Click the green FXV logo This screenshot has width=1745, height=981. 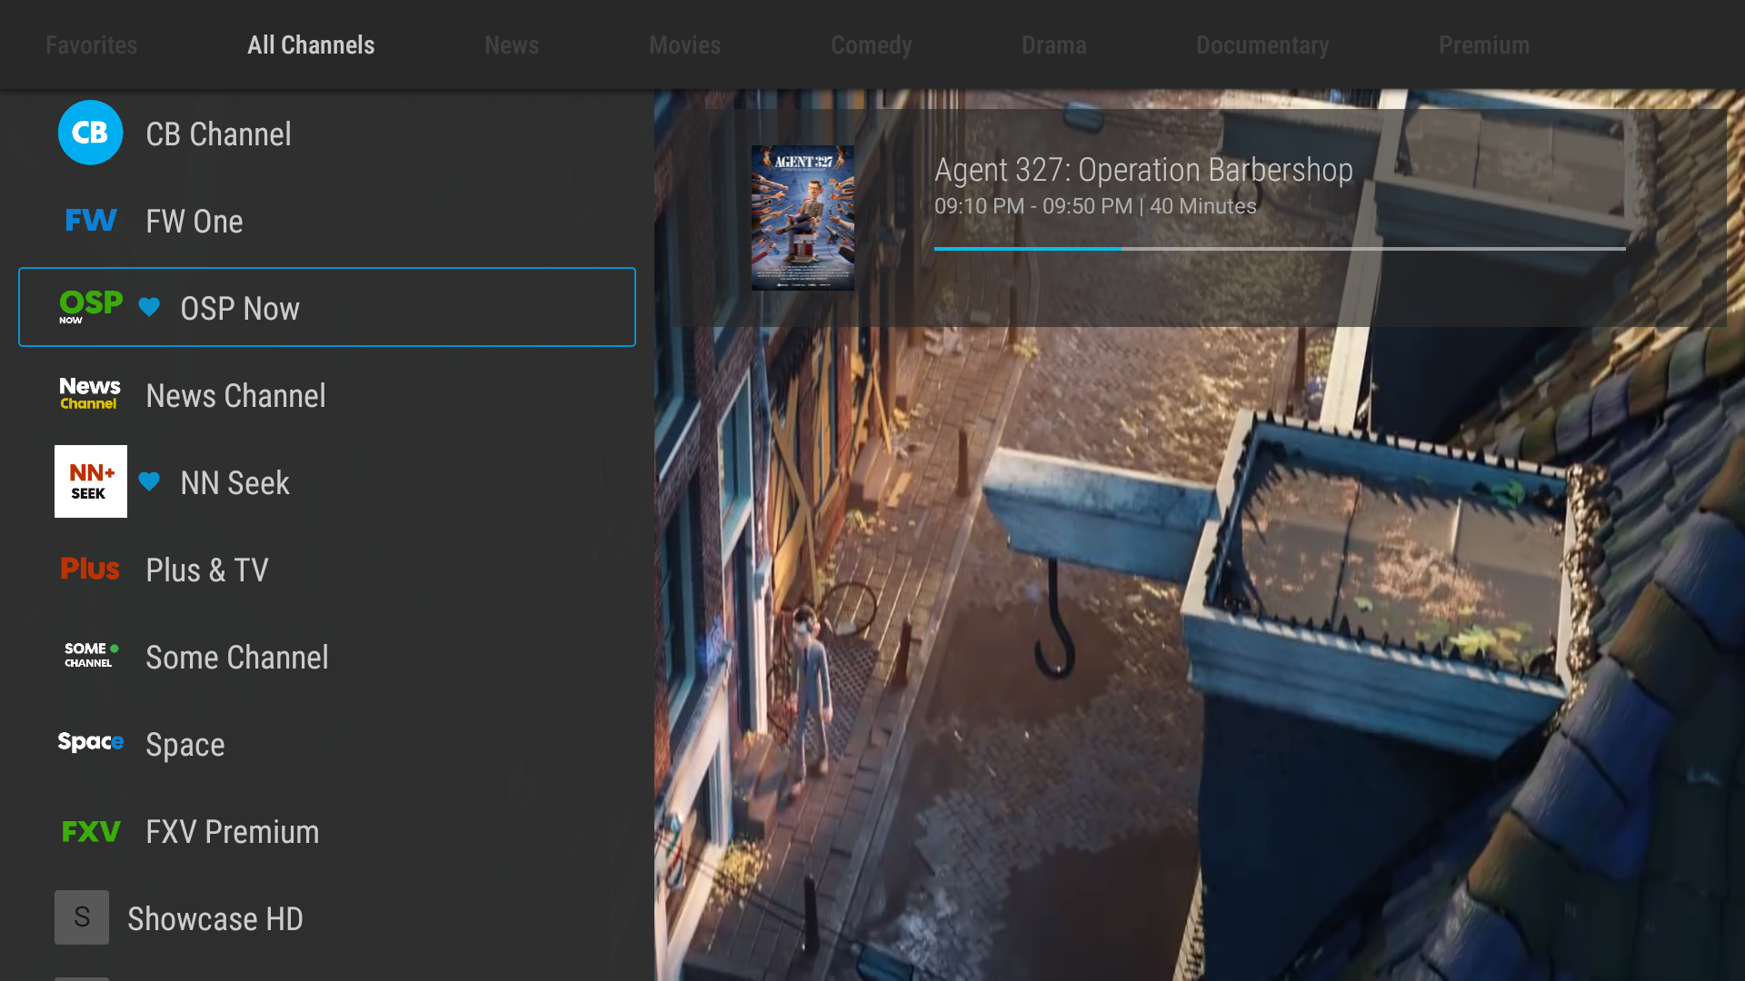90,831
